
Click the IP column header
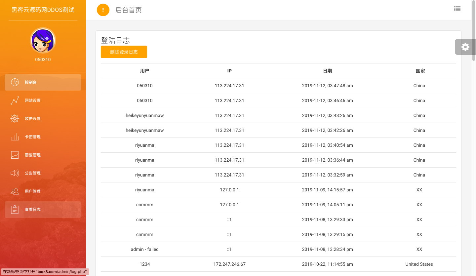(x=229, y=71)
